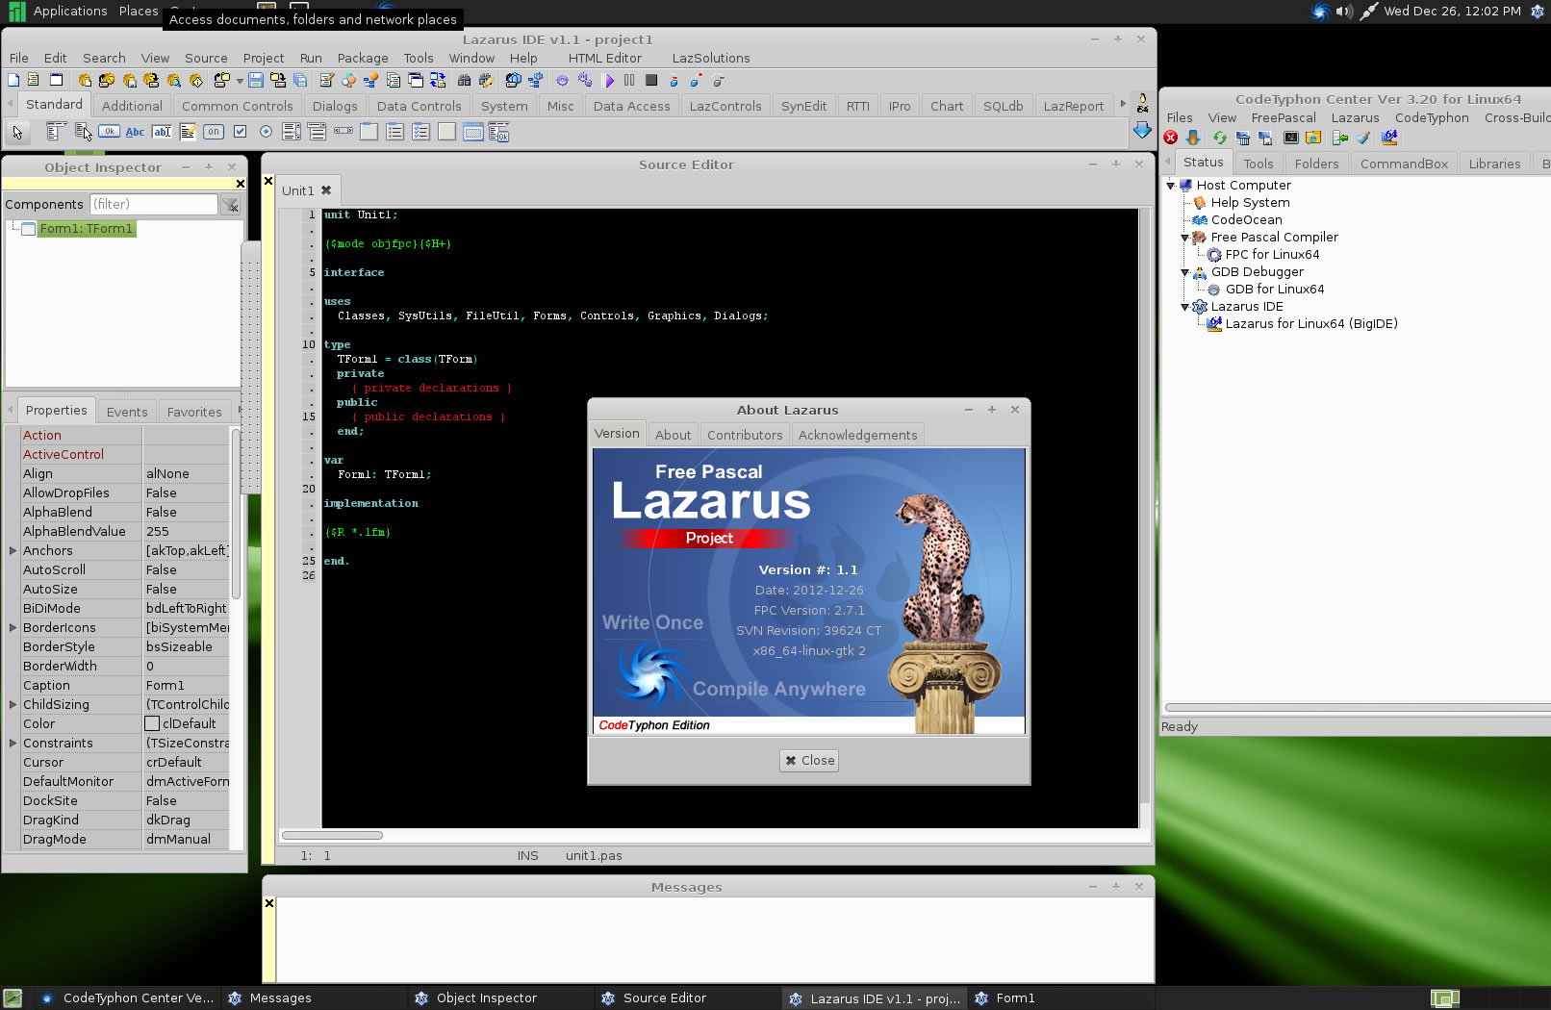Viewport: 1551px width, 1010px height.
Task: Click the volume icon in system tray
Action: click(x=1344, y=12)
